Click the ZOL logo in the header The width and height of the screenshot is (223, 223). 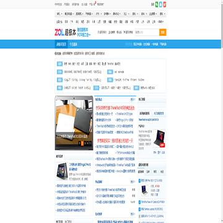coord(59,32)
